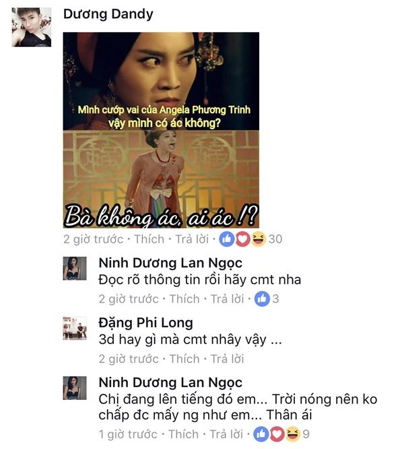Image resolution: width=404 pixels, height=449 pixels.
Task: Click the haha emoji beside 9 reactions
Action: [x=293, y=434]
